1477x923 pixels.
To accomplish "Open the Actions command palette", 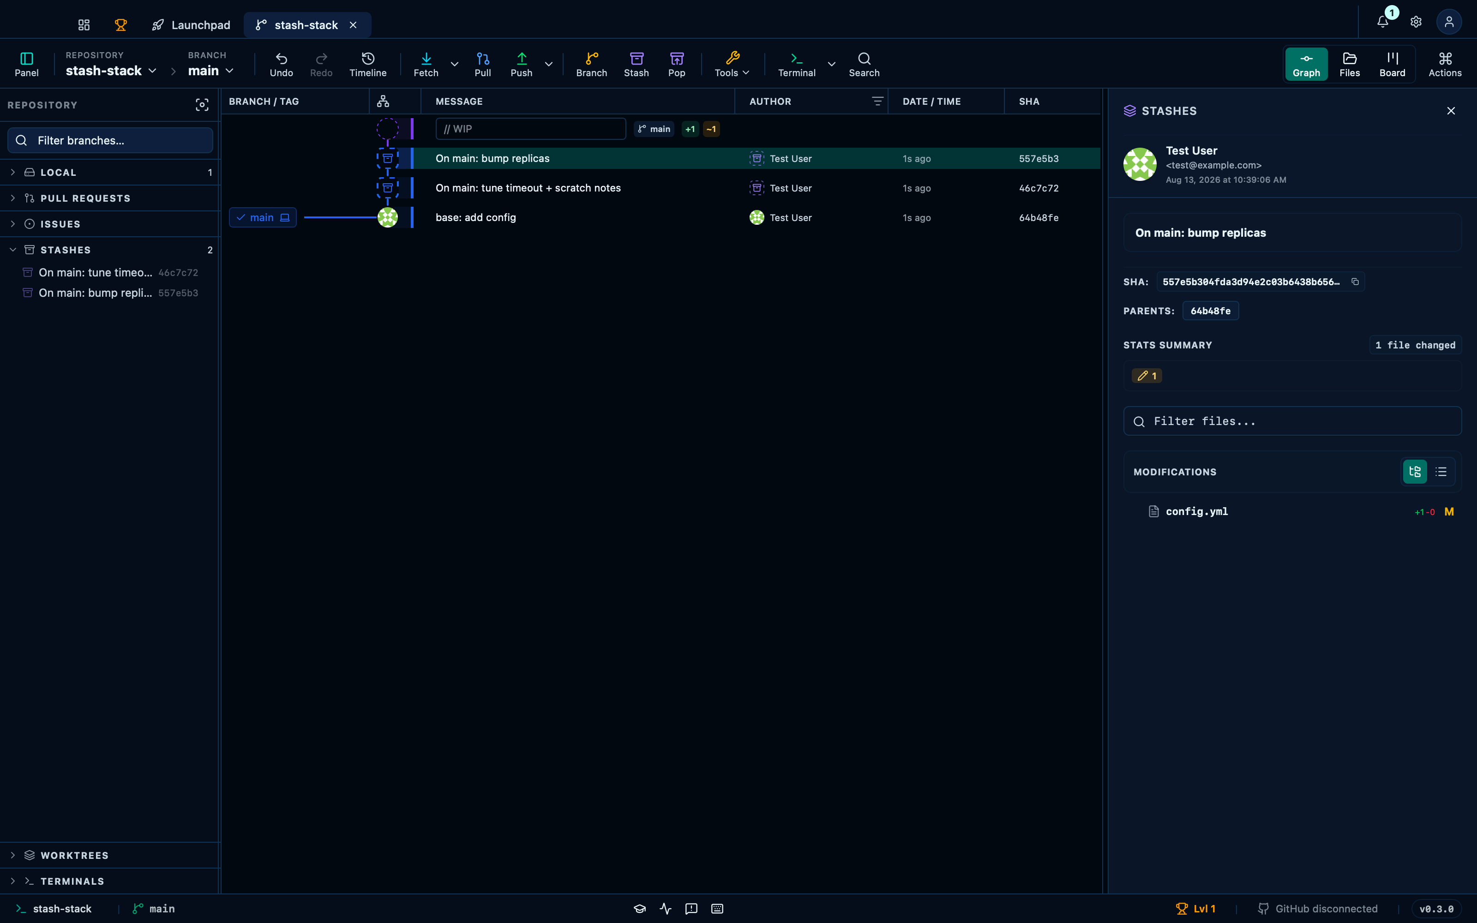I will click(x=1445, y=64).
